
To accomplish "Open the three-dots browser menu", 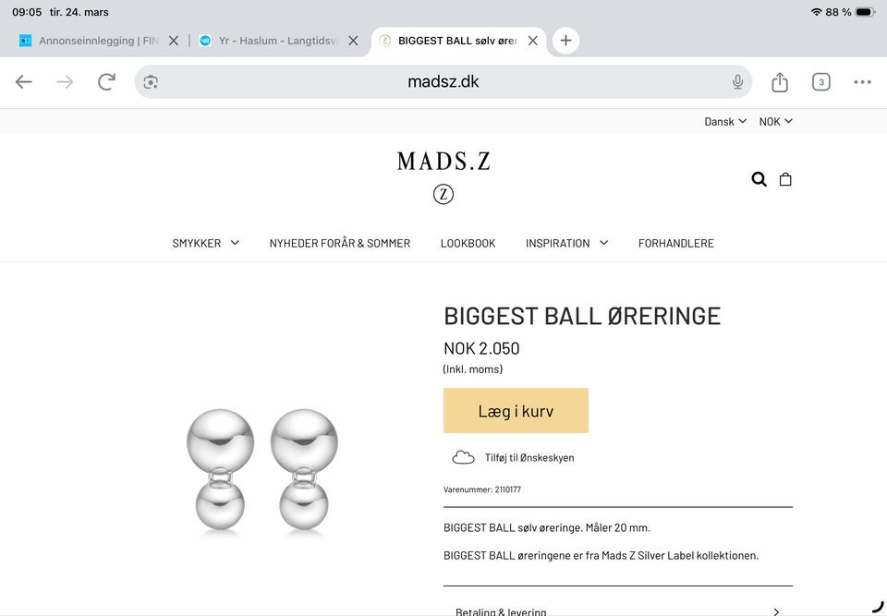I will click(x=862, y=82).
